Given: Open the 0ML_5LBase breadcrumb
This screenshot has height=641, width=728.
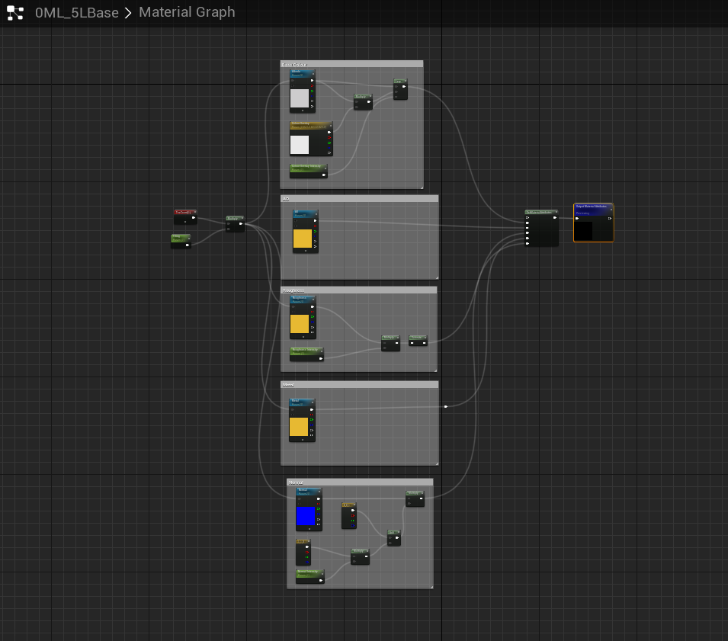Looking at the screenshot, I should pyautogui.click(x=77, y=12).
